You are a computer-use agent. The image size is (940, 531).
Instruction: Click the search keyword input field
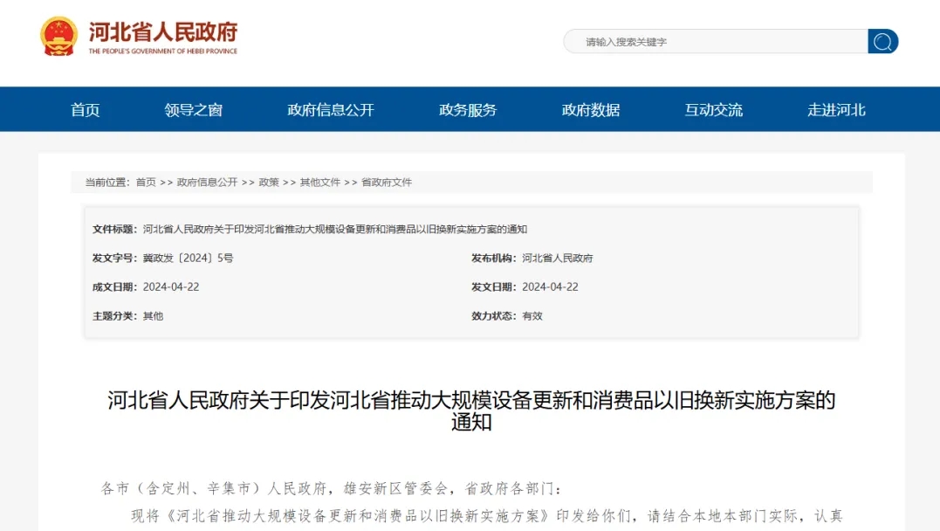(707, 41)
